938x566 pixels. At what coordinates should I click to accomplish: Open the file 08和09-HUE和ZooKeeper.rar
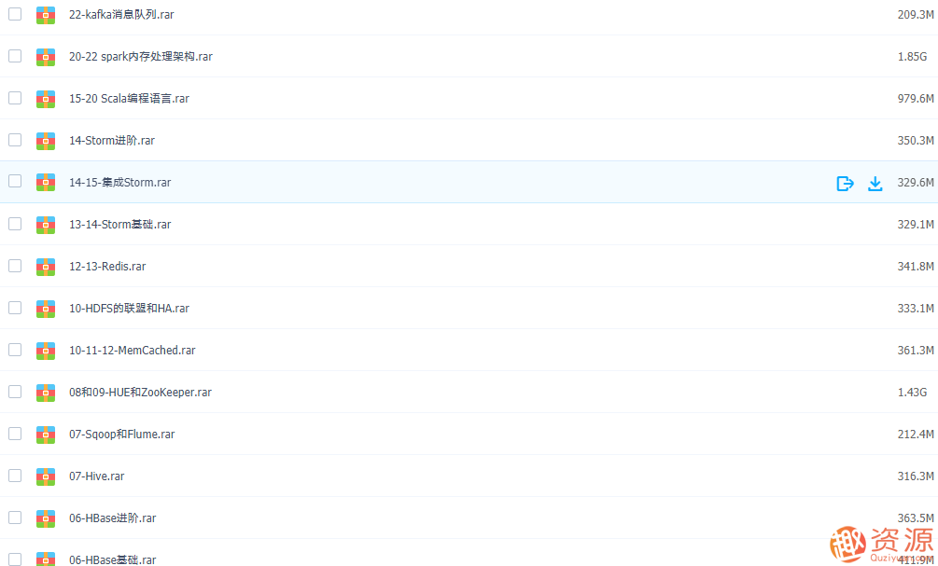pos(140,393)
